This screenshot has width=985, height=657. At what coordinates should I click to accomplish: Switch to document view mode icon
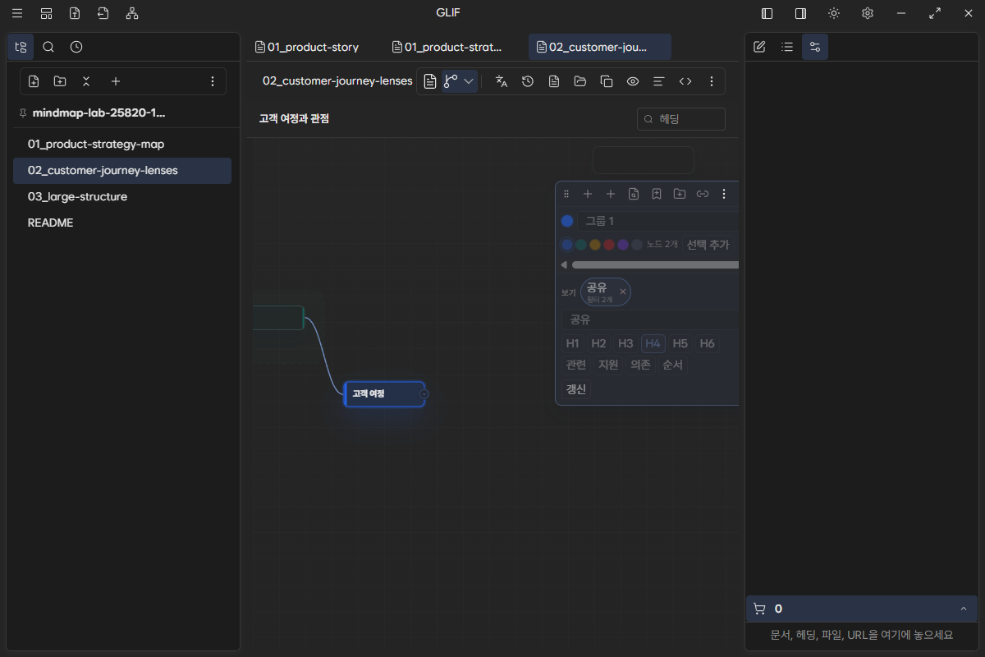[430, 81]
